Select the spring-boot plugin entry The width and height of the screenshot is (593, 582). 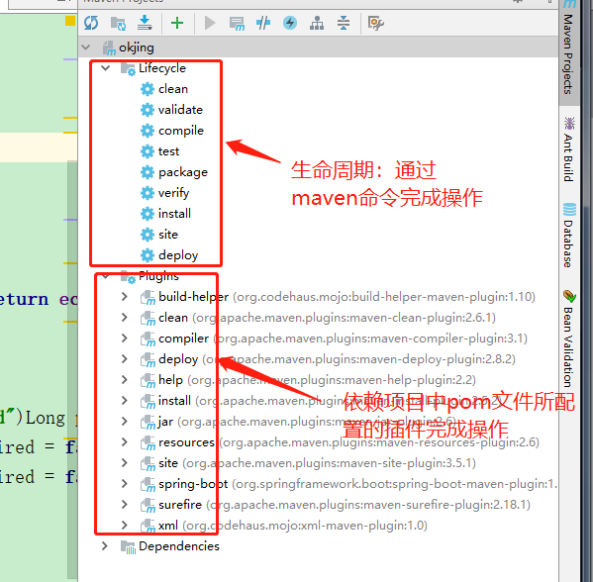[348, 484]
